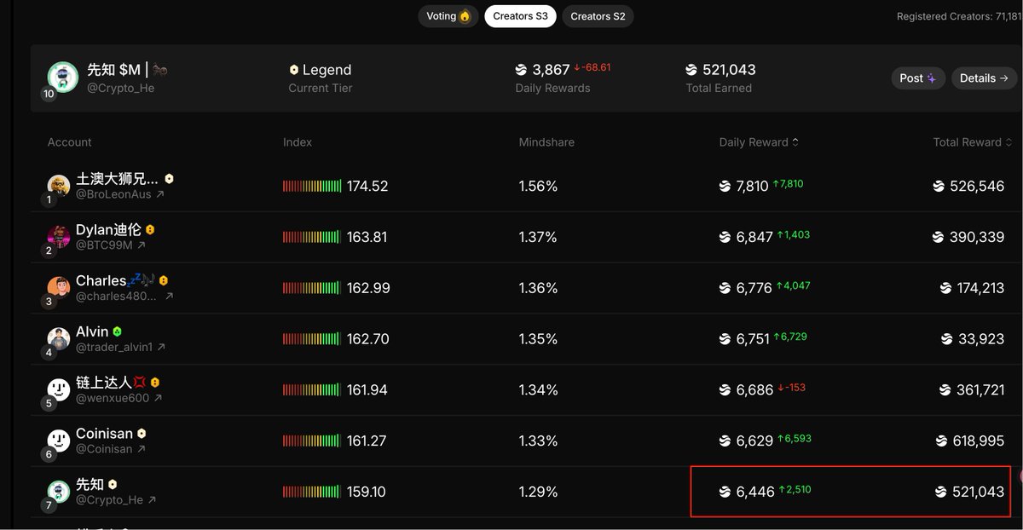The image size is (1023, 530).
Task: Click the badge beside Coinisan name
Action: (142, 434)
